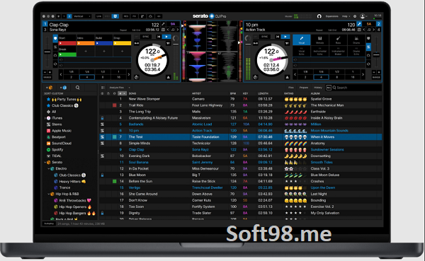Adjust the left deck pitch fader
425x261 pixels.
pos(47,52)
